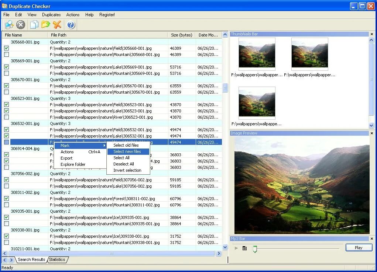Click the Mp3 bar play triangle icon

236,248
